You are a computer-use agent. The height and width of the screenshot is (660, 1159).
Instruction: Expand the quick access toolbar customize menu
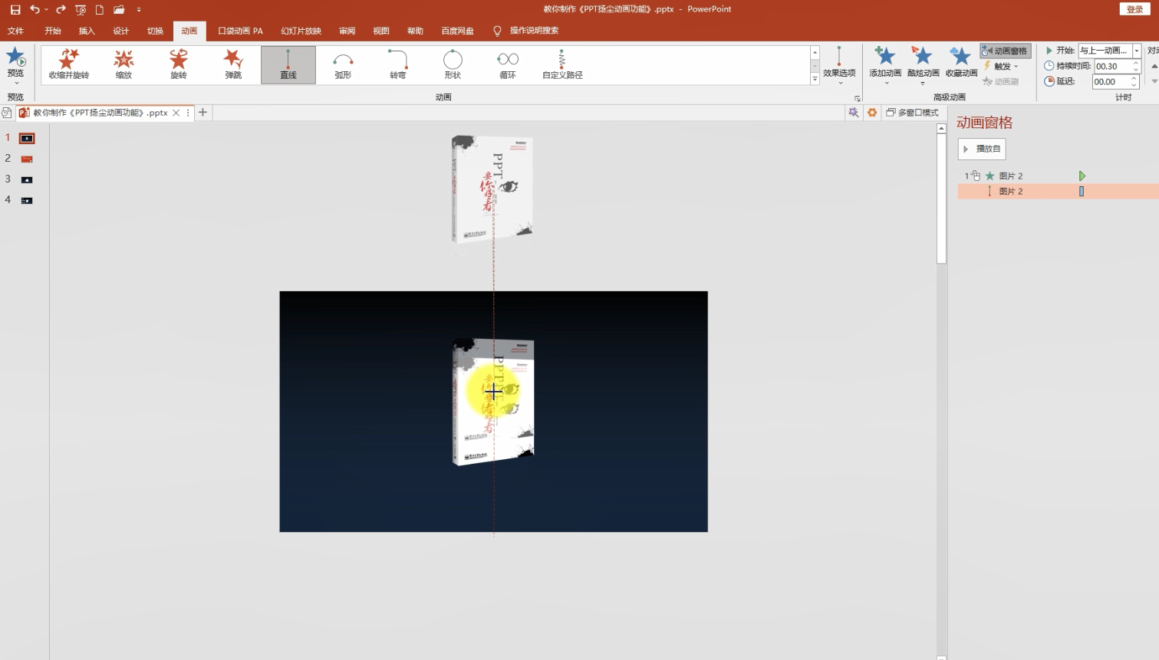click(139, 10)
